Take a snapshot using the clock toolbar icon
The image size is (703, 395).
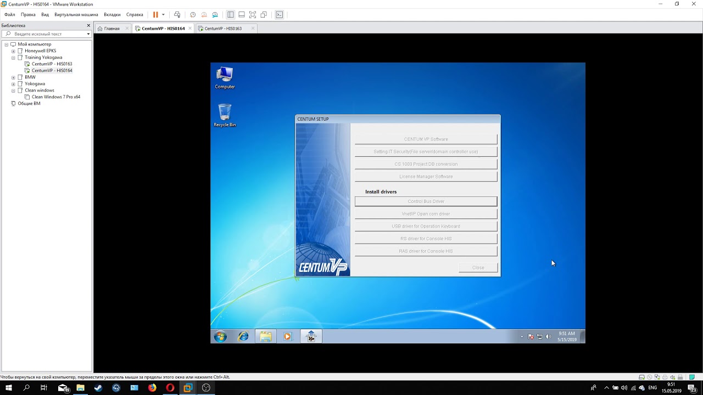193,15
